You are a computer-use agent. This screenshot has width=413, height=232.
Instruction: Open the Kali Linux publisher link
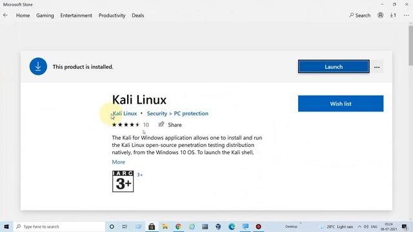pyautogui.click(x=125, y=113)
